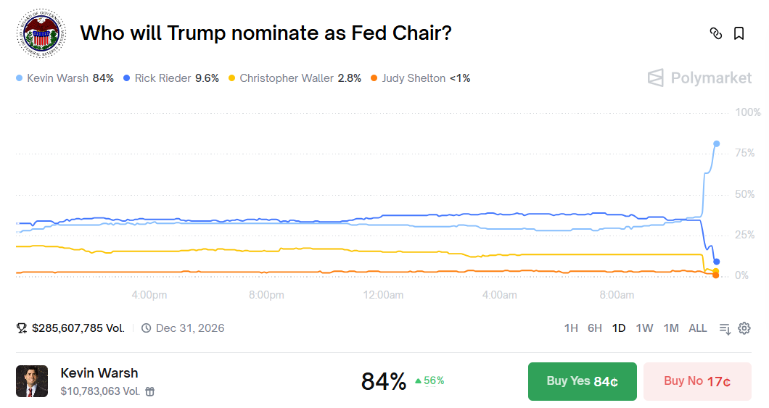Open chart settings gear icon
Image resolution: width=769 pixels, height=408 pixels.
[744, 328]
